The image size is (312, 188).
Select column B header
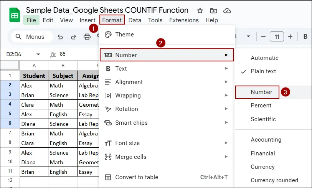tap(63, 66)
